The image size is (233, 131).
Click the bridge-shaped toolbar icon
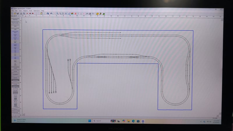coord(87,14)
